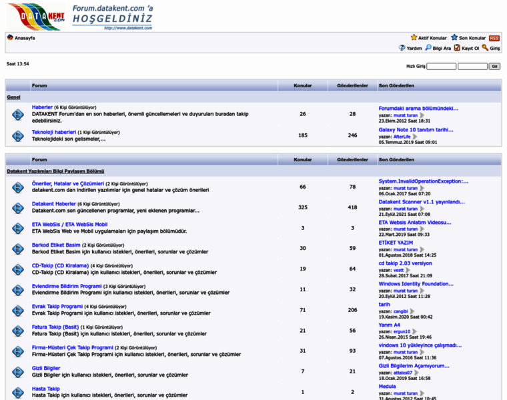Click the Aktif Konular star icon
The width and height of the screenshot is (507, 400).
click(x=414, y=37)
